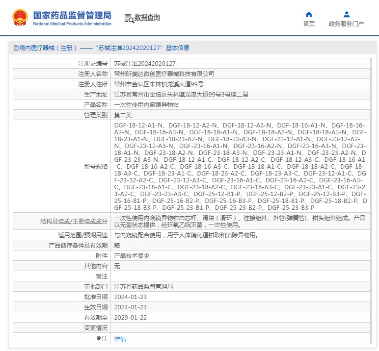Click the national emblem logo
The image size is (379, 351).
pos(20,17)
